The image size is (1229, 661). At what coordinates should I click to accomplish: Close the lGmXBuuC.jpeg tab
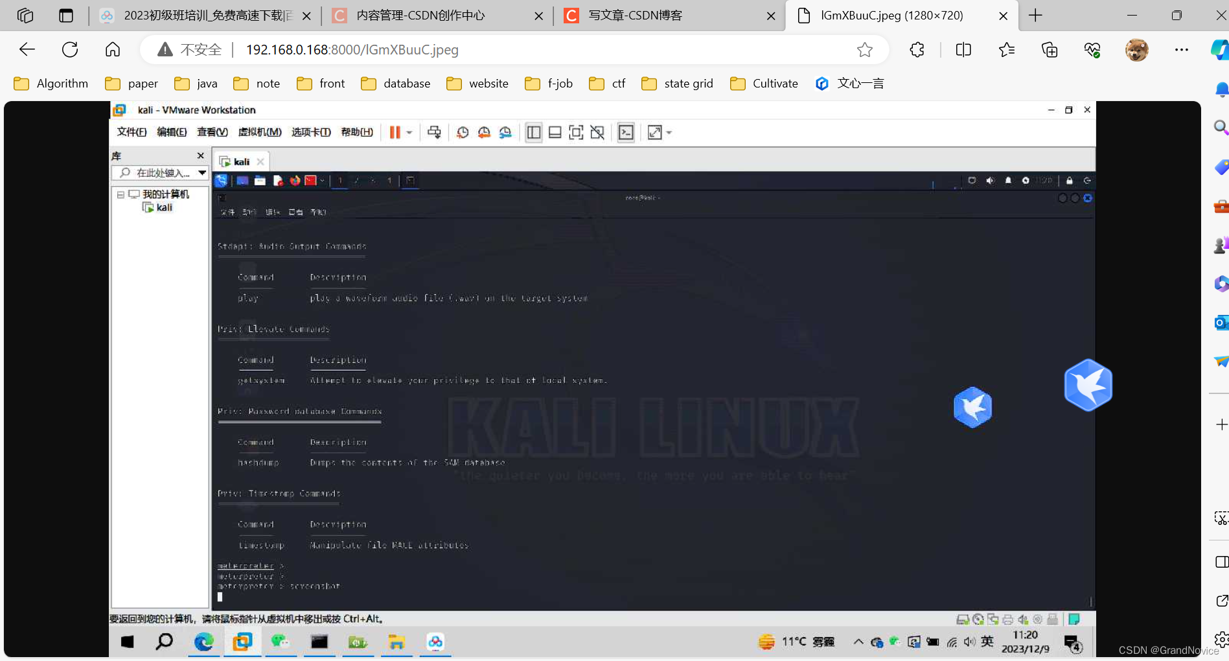(1003, 16)
